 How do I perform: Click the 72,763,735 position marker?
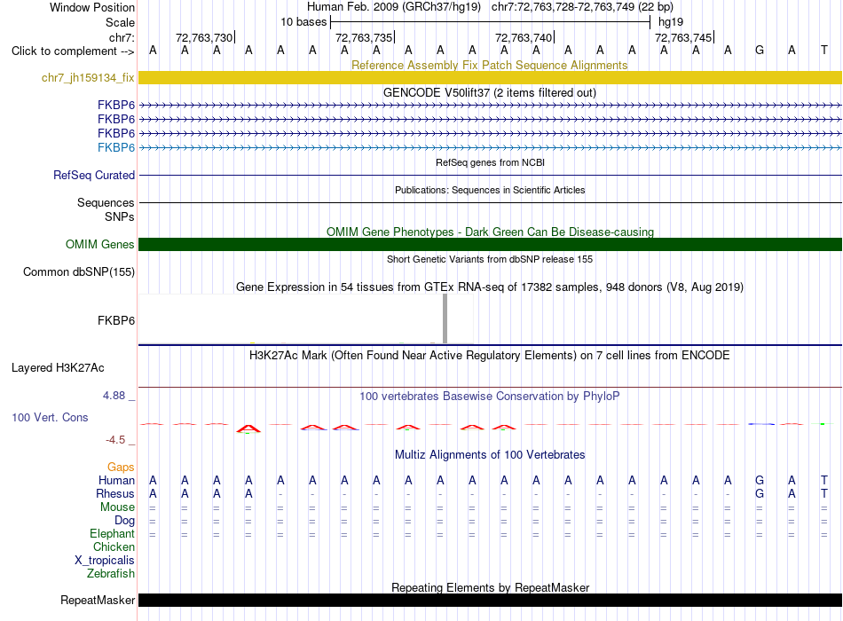coord(364,37)
